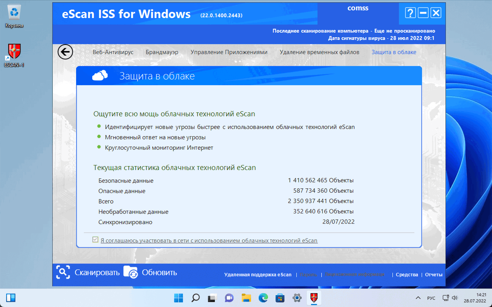Go back using the circular arrow button
The image size is (492, 307).
click(x=65, y=52)
